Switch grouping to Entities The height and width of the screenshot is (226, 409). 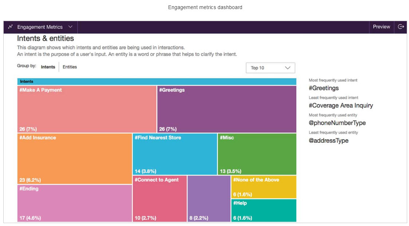[x=70, y=67]
